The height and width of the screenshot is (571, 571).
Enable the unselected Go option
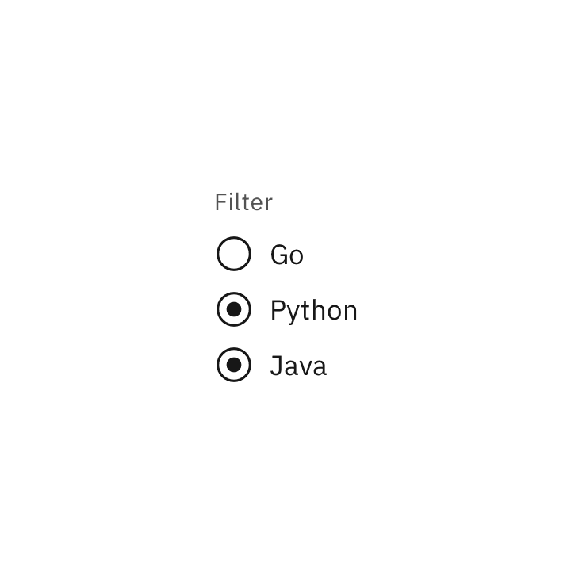pyautogui.click(x=234, y=255)
